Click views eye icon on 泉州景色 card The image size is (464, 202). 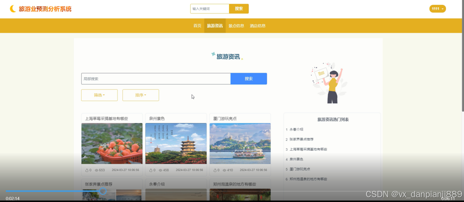[x=161, y=170]
